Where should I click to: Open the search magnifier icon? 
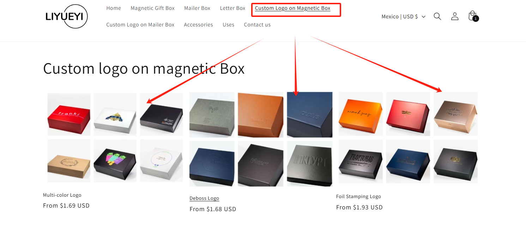point(437,17)
